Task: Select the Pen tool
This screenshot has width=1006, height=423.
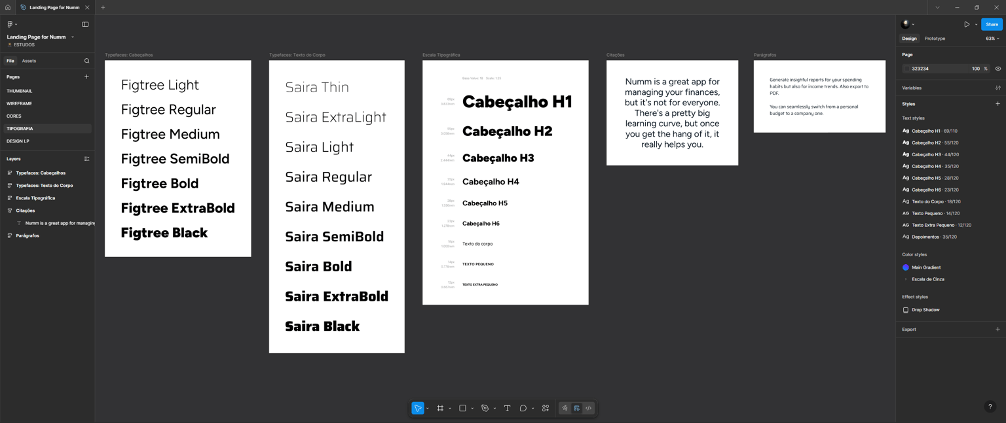Action: tap(485, 408)
